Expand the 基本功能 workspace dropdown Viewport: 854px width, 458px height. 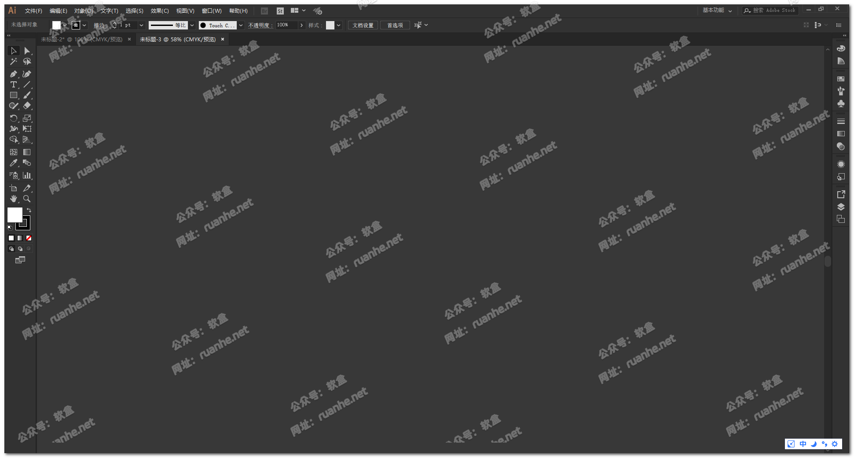point(730,11)
